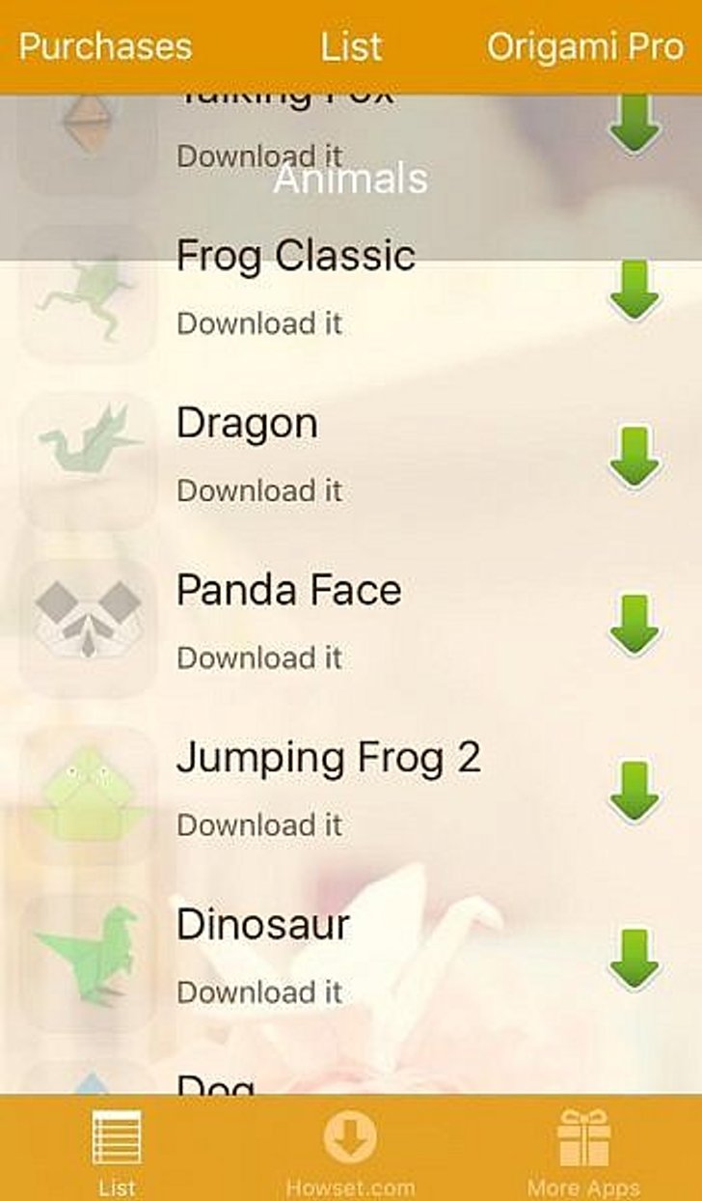Open the Dragon origami thumbnail
This screenshot has height=1201, width=702.
88,460
